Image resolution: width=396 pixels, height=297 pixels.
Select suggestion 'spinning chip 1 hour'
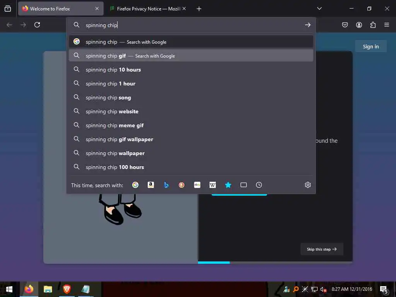click(x=191, y=84)
